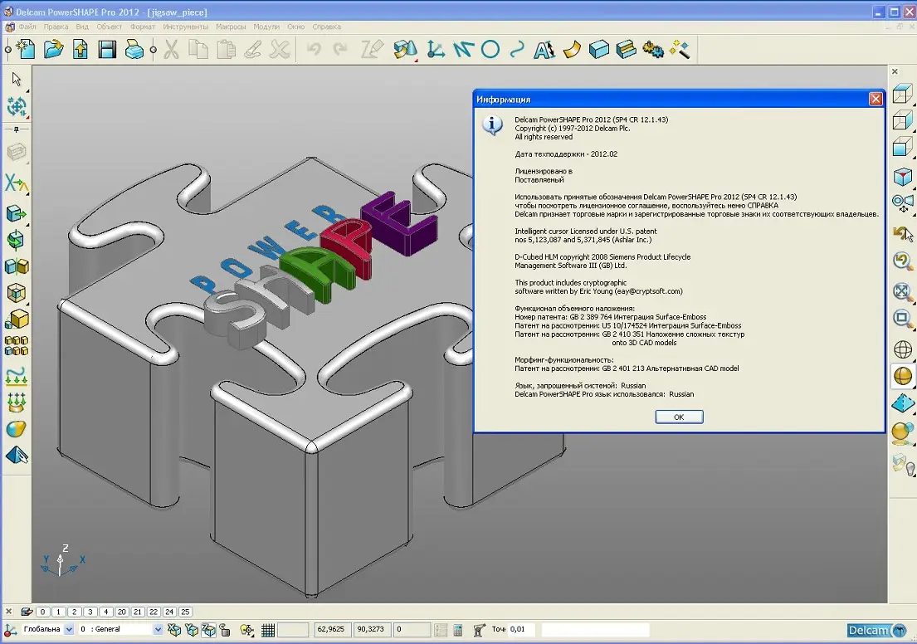Select the circle/arc tool
This screenshot has height=644, width=917.
pos(490,49)
